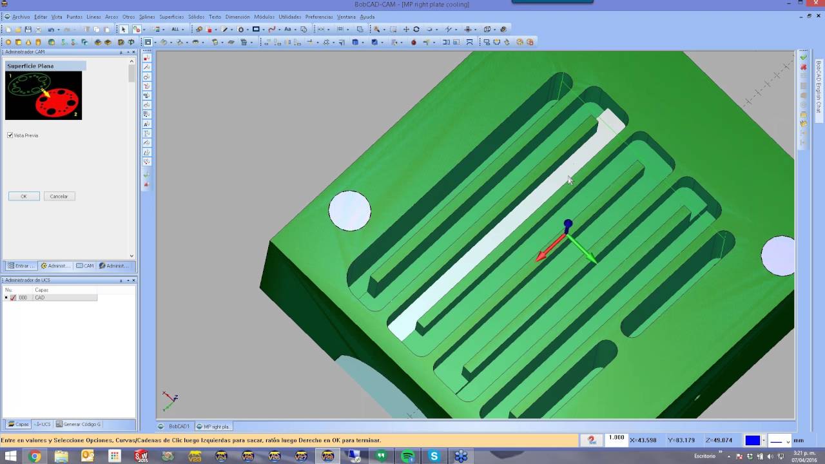The height and width of the screenshot is (464, 825).
Task: Click the isometric view cube toolbar icon
Action: 487,29
